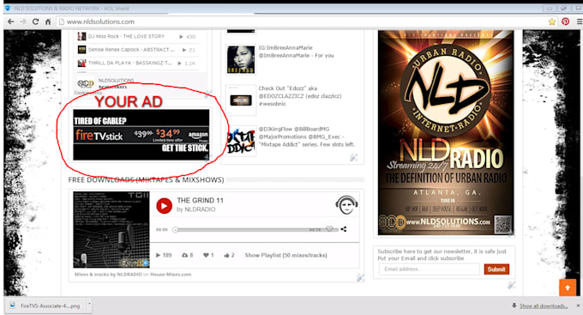This screenshot has width=583, height=315.
Task: Submit the newsletter subscription
Action: (x=496, y=269)
